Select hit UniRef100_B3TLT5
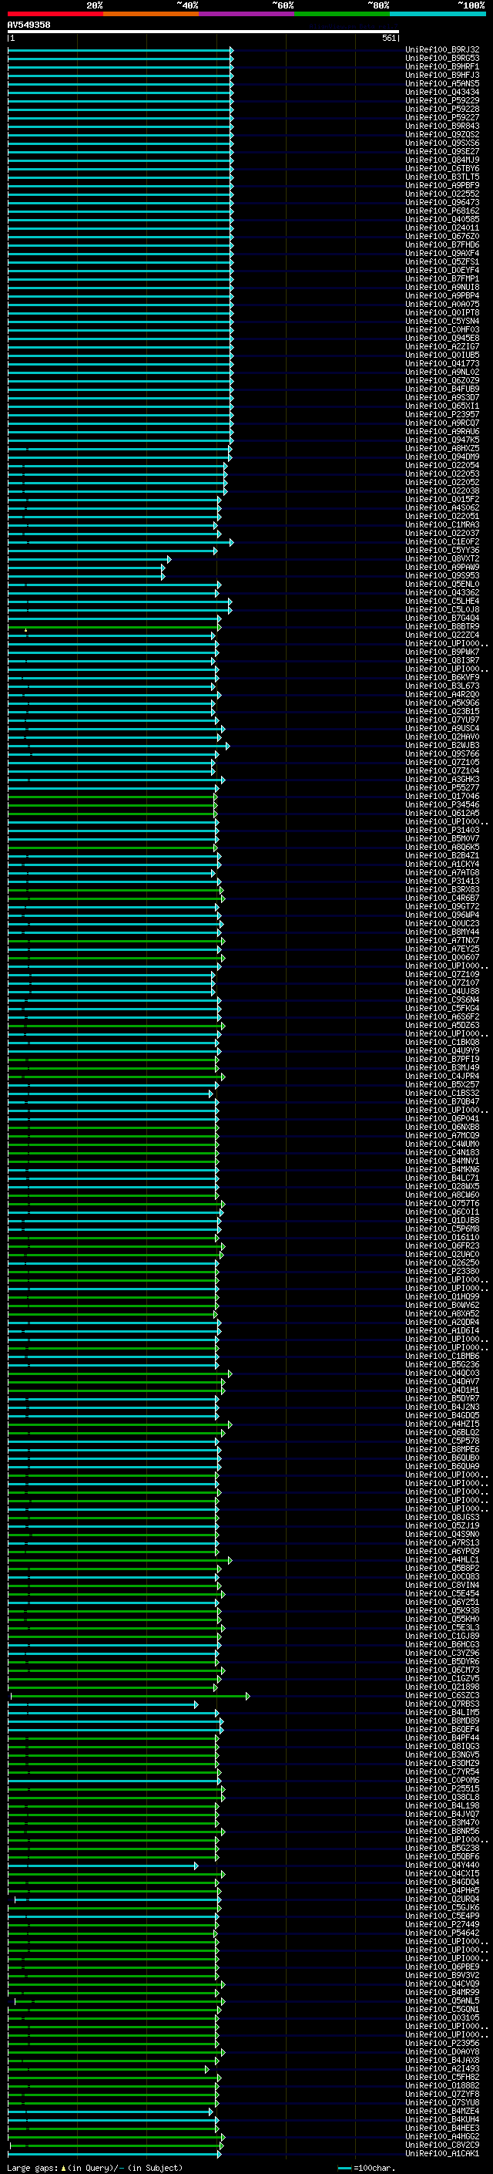493x2174 pixels. tap(442, 177)
